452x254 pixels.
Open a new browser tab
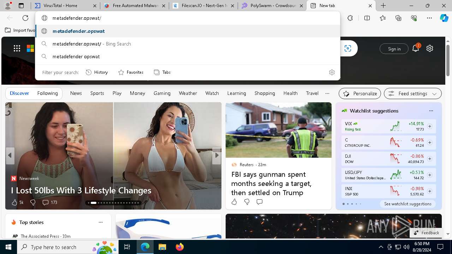pos(383,6)
